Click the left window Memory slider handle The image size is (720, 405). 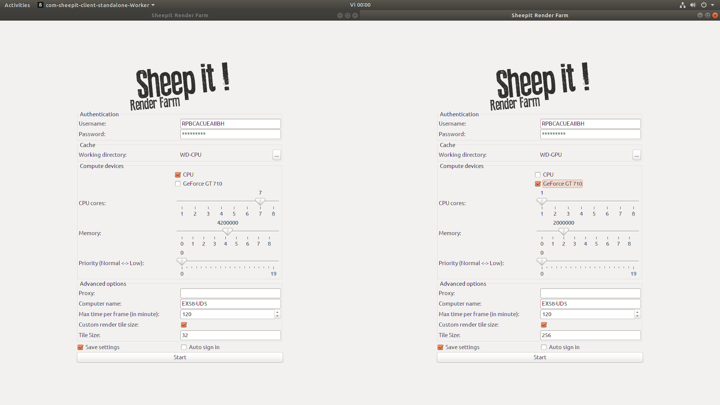(227, 232)
